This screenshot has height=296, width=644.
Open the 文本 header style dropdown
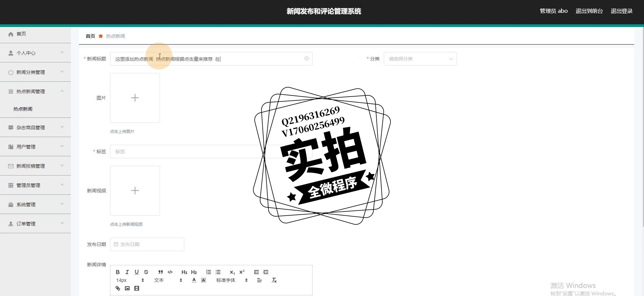point(168,280)
